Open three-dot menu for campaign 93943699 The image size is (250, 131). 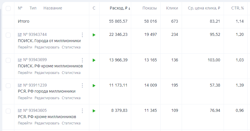pyautogui.click(x=82, y=60)
